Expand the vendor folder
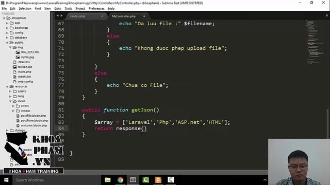The image size is (330, 185). pyautogui.click(x=13, y=111)
